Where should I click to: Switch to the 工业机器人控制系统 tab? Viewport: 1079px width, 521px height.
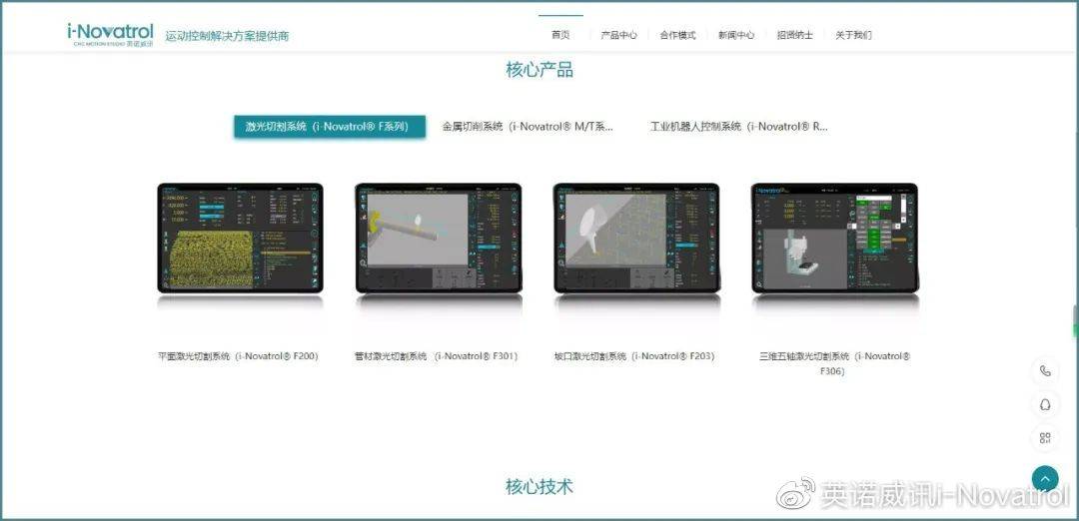point(739,127)
